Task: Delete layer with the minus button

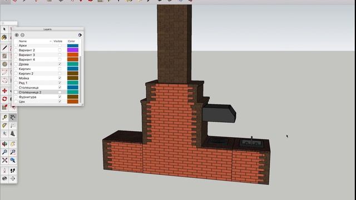Action: tap(22, 35)
